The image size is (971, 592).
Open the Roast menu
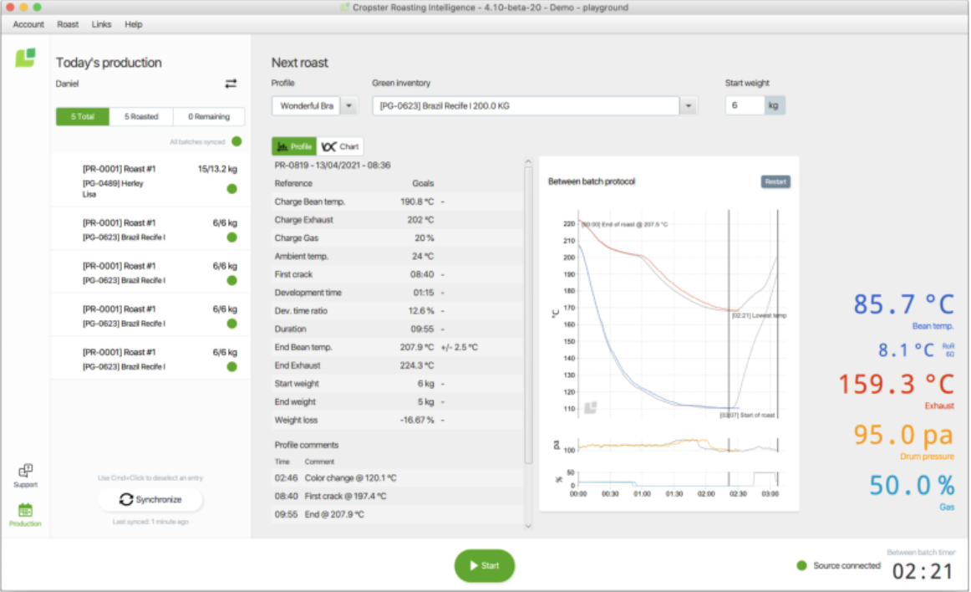pyautogui.click(x=68, y=24)
